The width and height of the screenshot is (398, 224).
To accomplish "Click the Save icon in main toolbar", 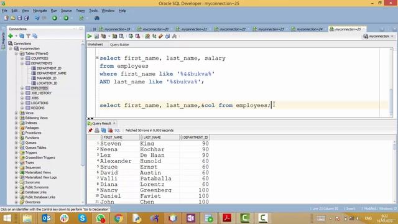I will pyautogui.click(x=19, y=18).
